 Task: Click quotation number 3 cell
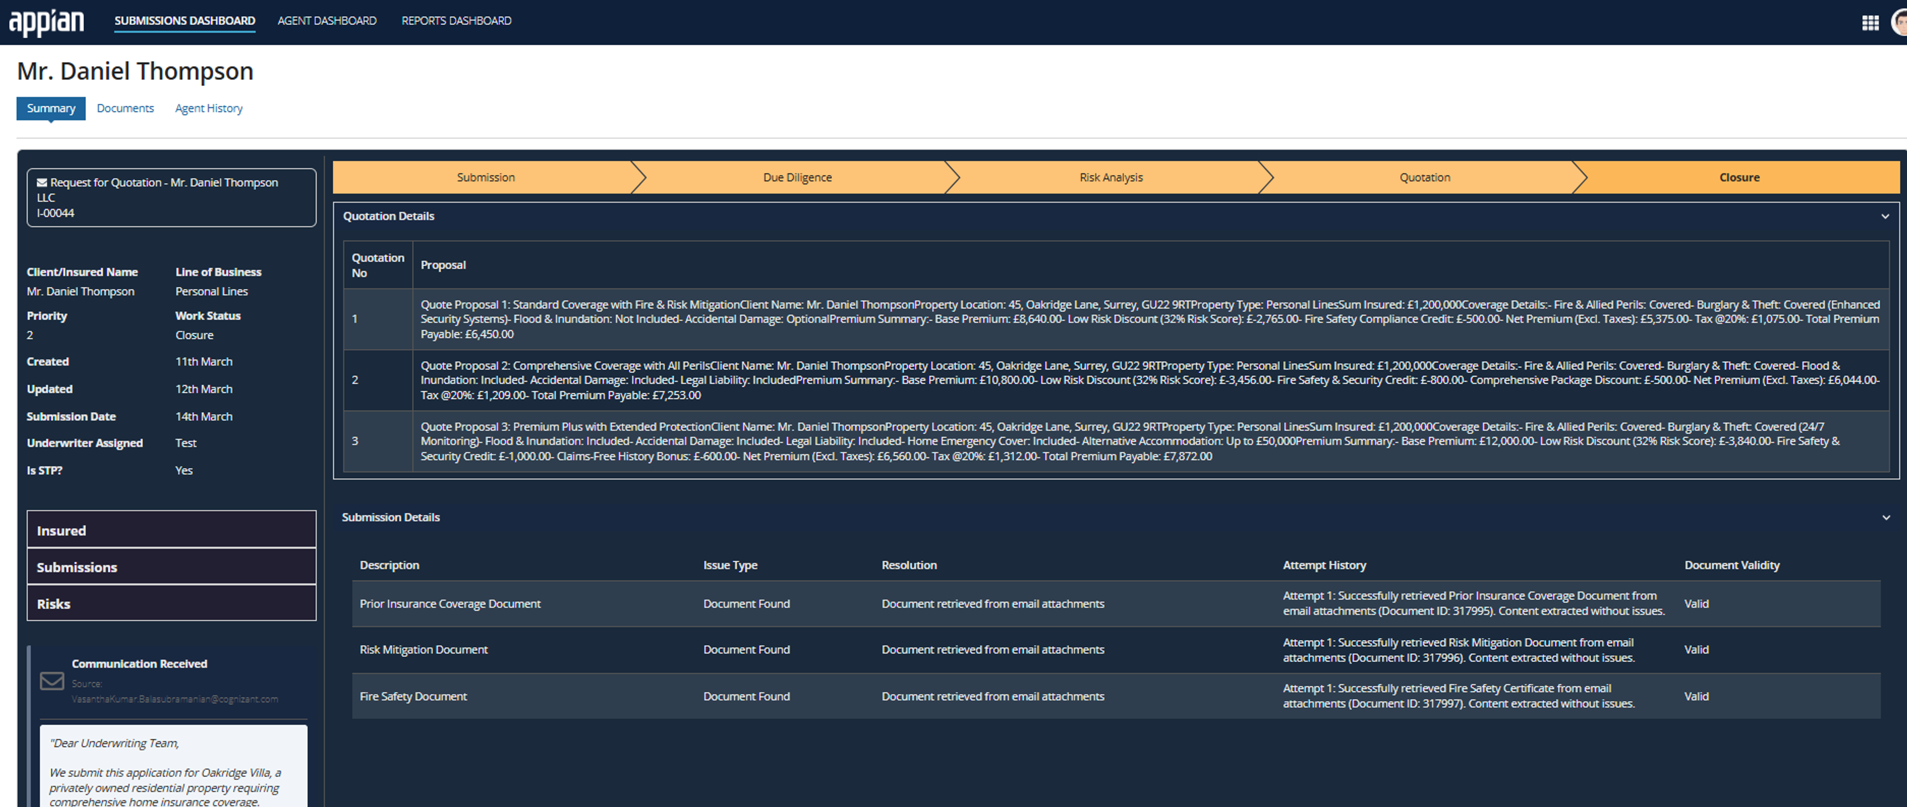click(377, 441)
